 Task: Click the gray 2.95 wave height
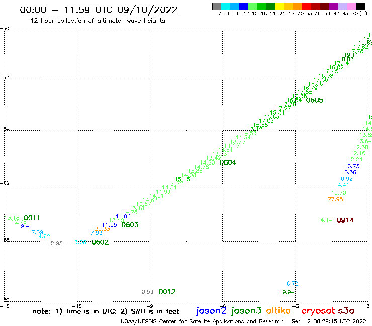(56, 243)
